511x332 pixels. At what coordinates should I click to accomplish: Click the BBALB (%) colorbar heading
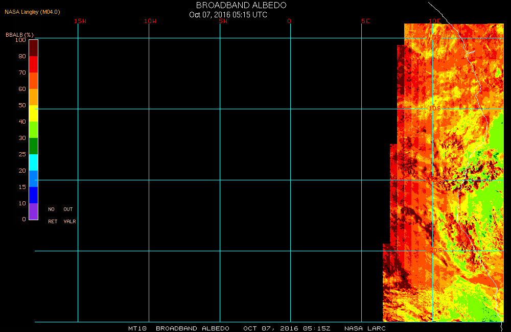coord(19,34)
